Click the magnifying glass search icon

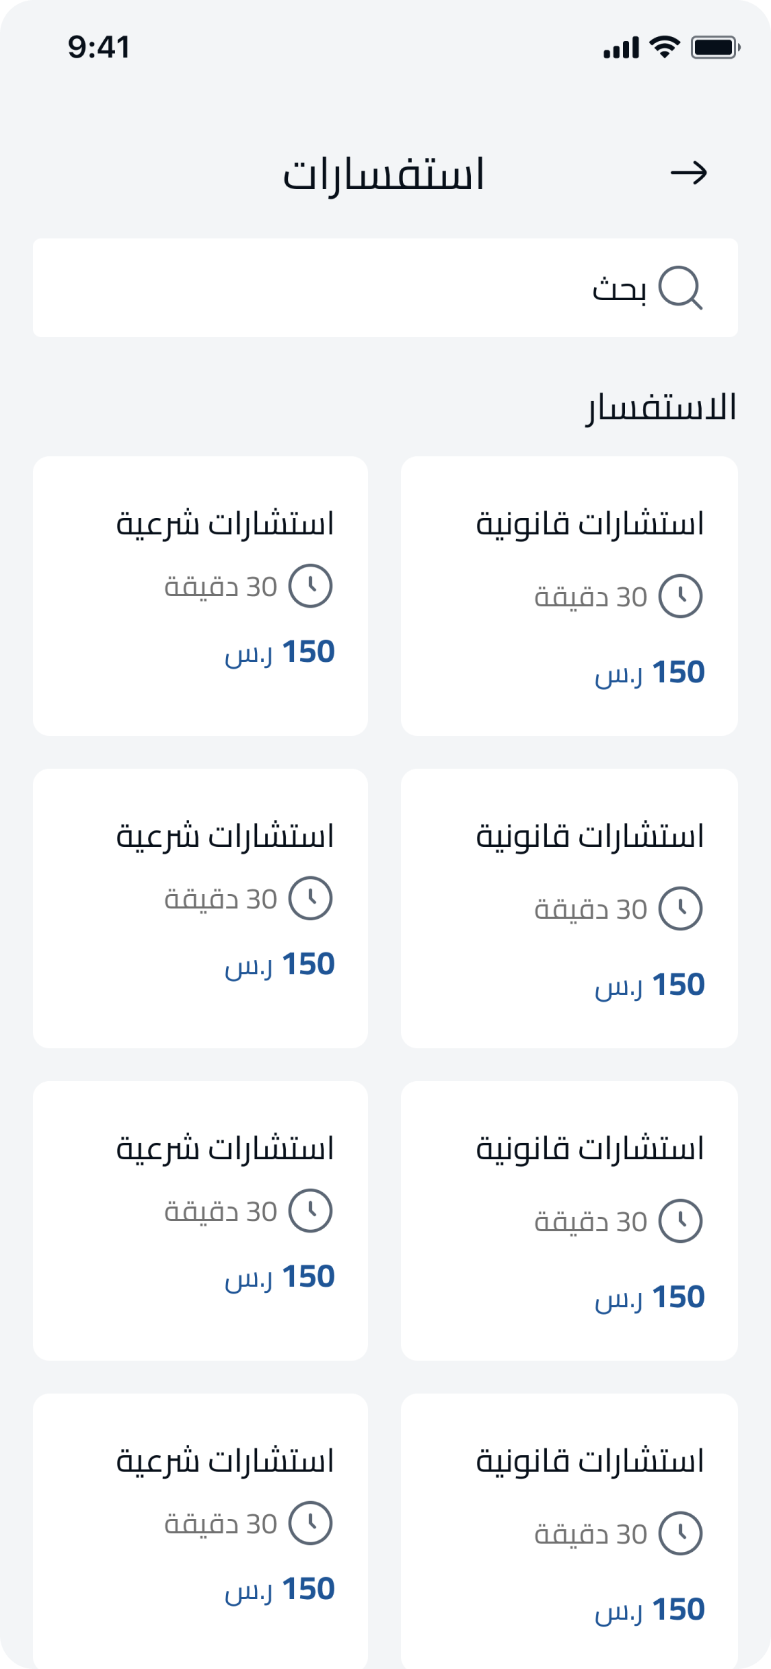680,288
